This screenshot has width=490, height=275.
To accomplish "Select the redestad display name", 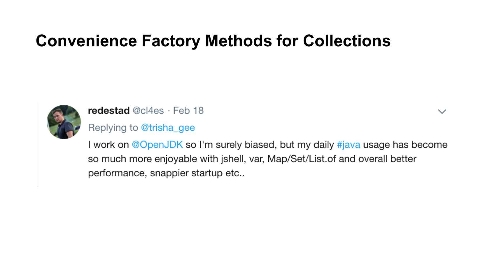I will point(108,111).
